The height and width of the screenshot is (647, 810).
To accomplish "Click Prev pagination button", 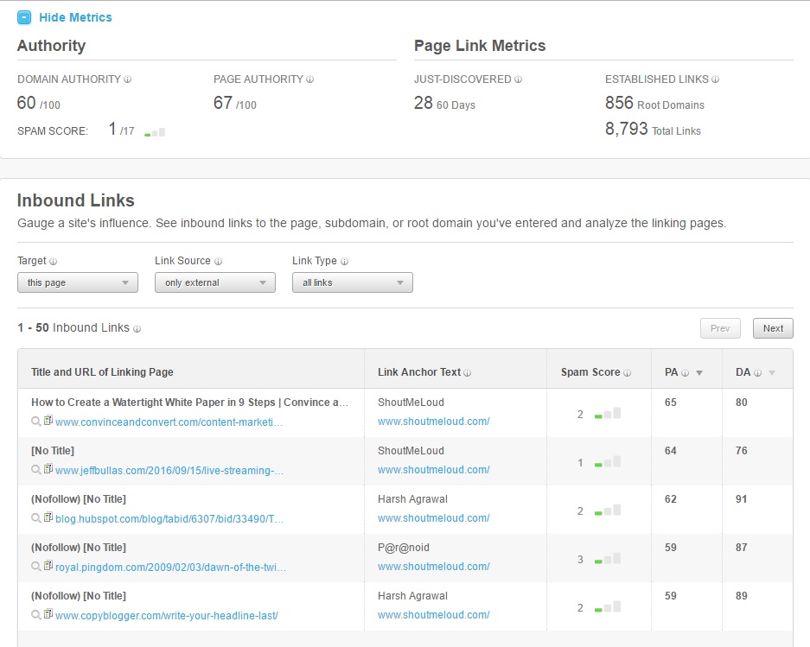I will (x=720, y=328).
